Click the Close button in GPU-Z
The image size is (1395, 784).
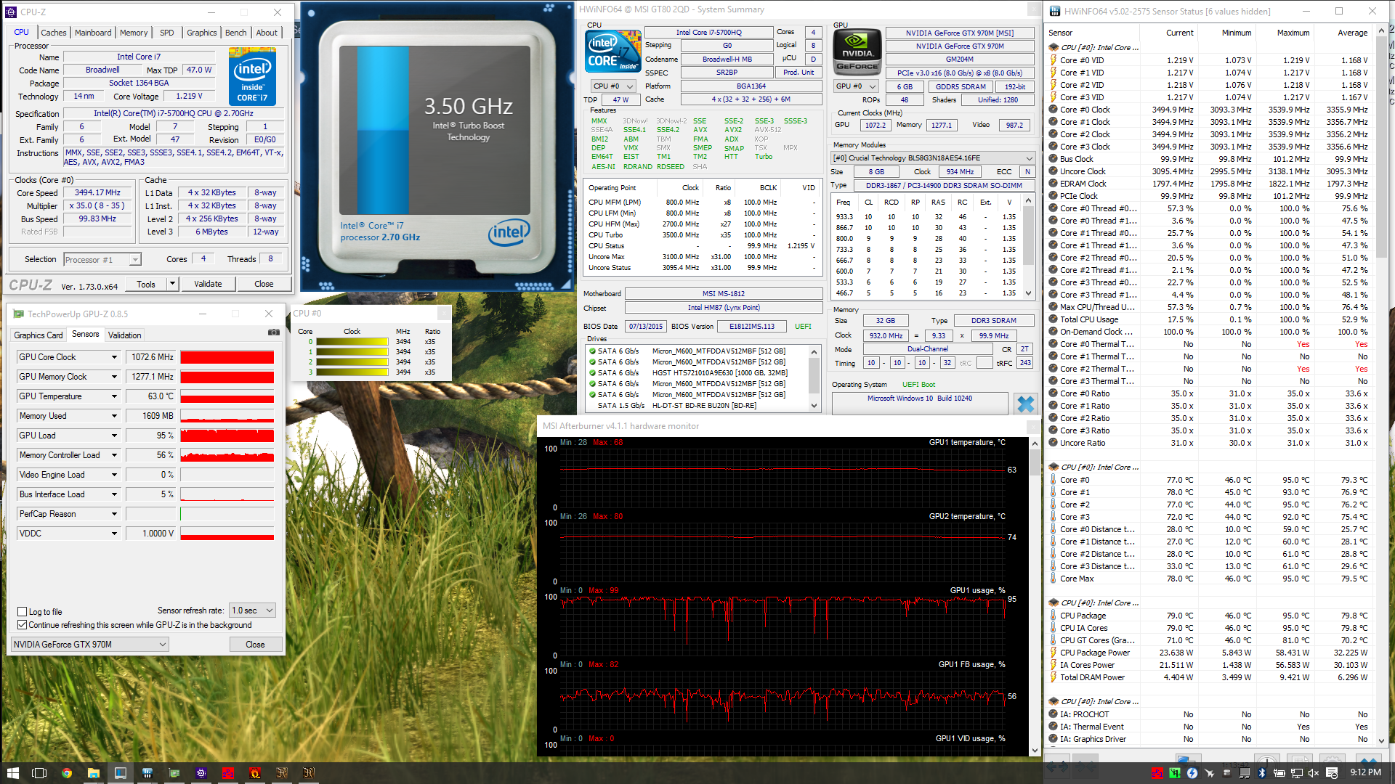[x=255, y=645]
